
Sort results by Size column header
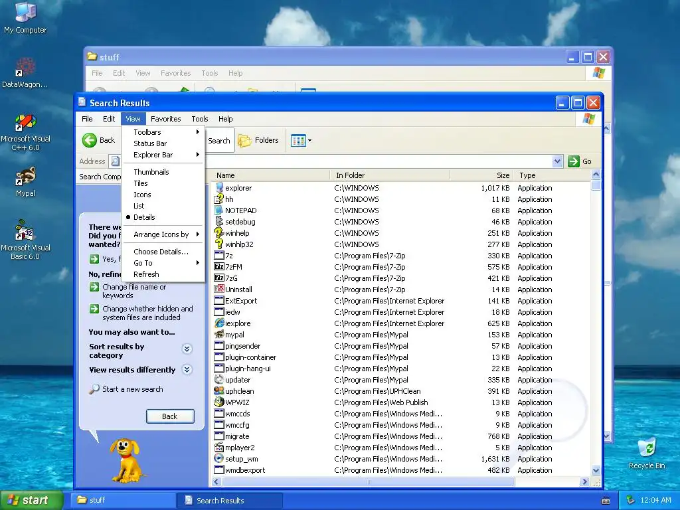[481, 175]
